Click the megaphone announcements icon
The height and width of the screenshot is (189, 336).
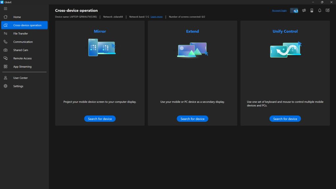coord(304,10)
